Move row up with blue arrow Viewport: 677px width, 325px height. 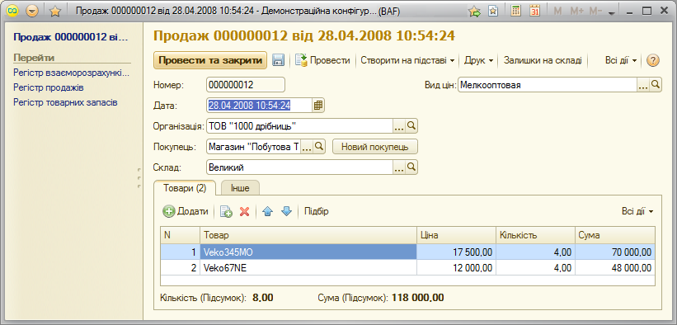(268, 211)
